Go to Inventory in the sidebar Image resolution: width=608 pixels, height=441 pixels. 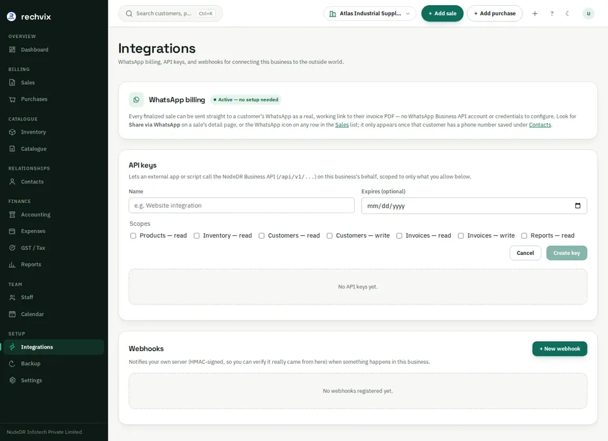point(54,132)
